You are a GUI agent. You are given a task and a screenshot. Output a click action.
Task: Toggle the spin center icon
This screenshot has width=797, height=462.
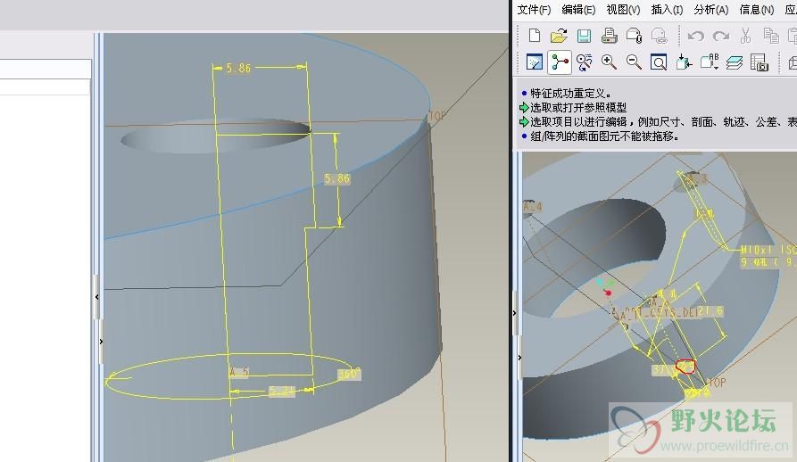559,62
